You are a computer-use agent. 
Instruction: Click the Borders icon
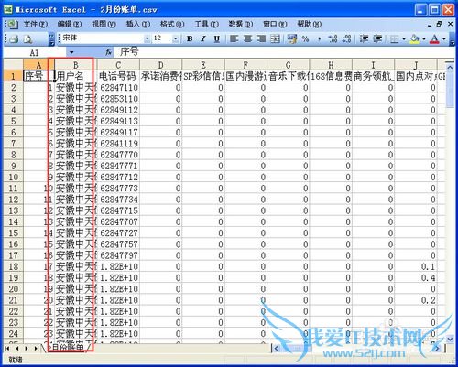point(395,38)
